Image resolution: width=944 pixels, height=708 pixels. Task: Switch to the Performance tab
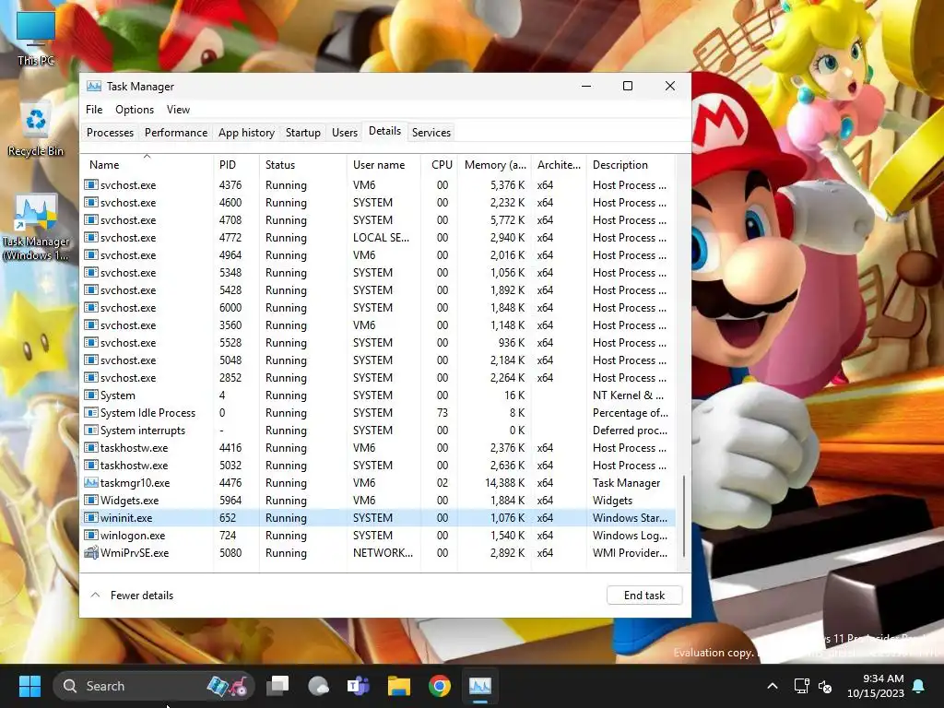[176, 133]
